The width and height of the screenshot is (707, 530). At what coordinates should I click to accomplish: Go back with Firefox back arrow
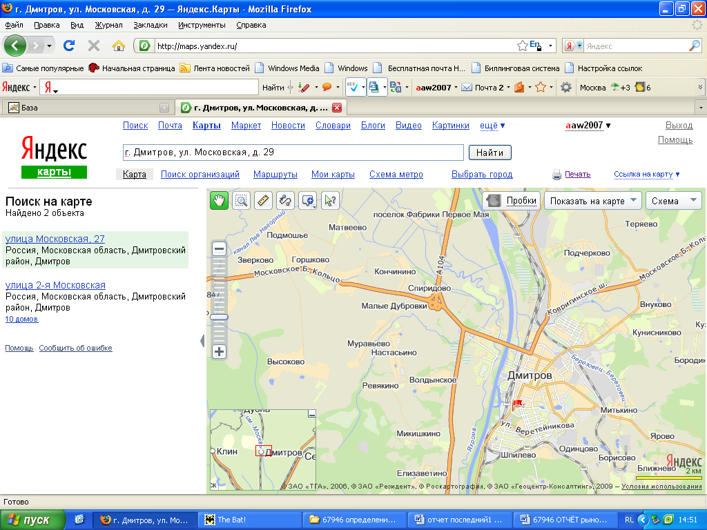[x=15, y=46]
